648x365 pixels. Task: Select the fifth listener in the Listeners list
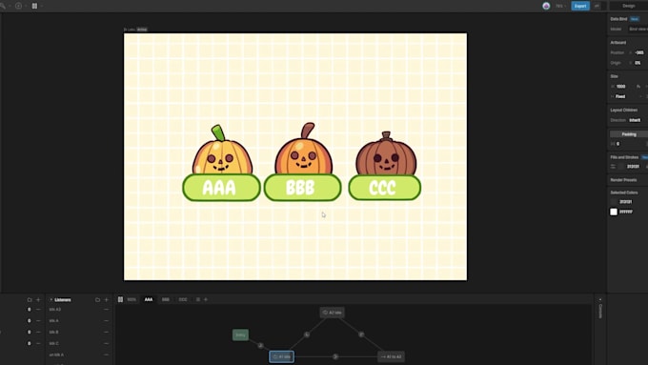click(78, 355)
